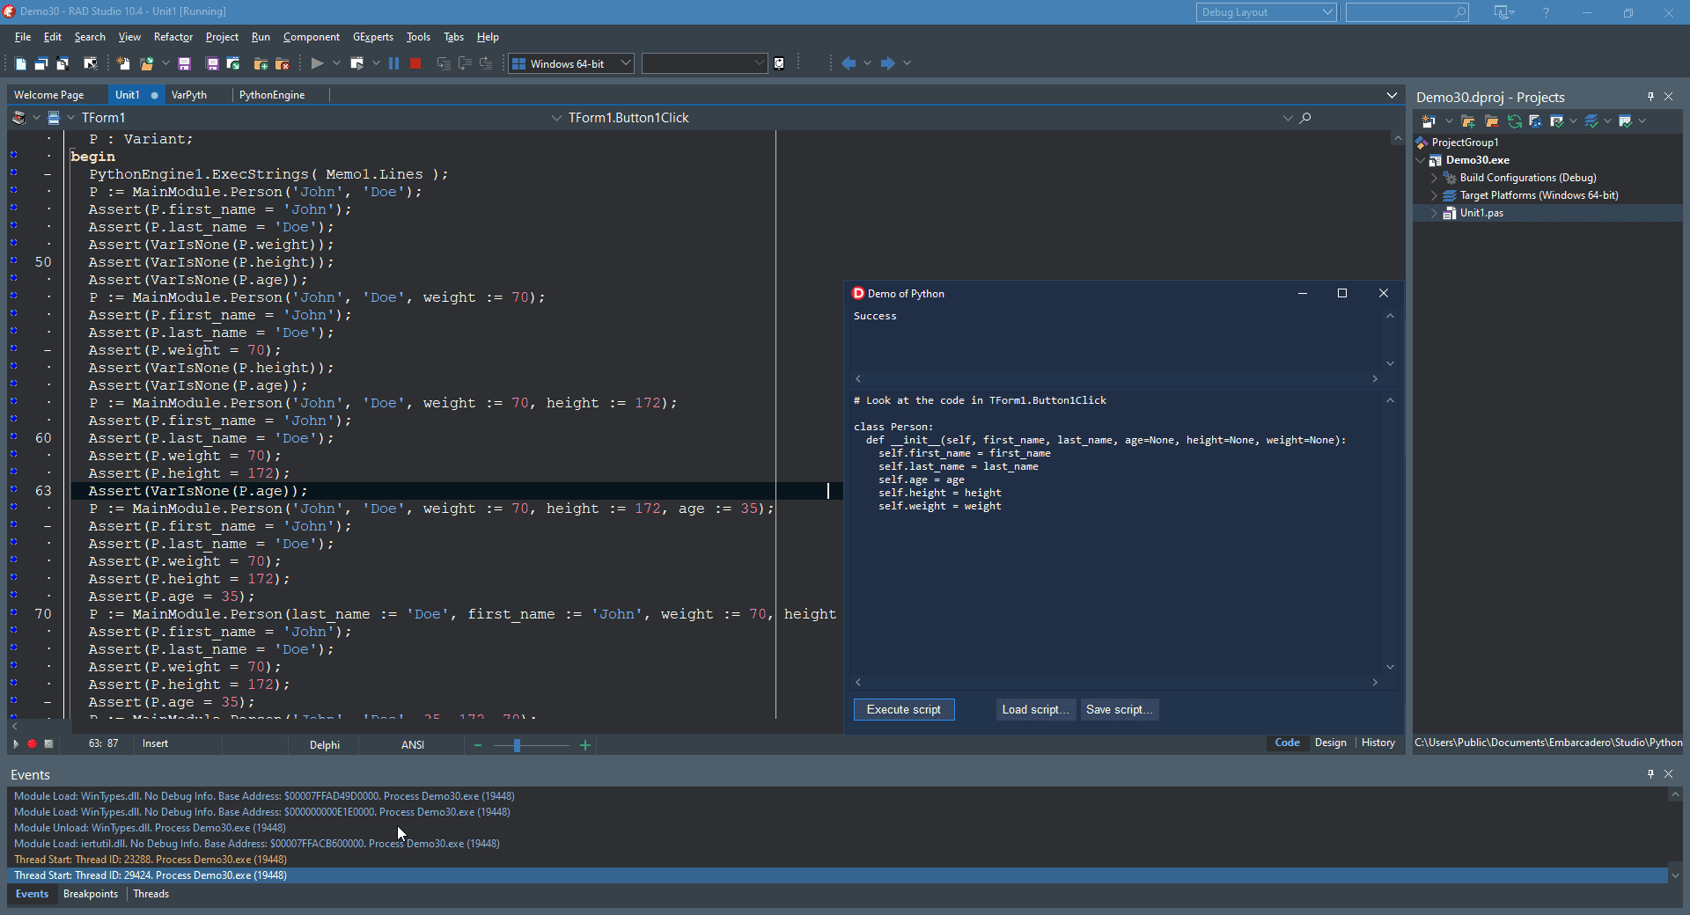Viewport: 1690px width, 915px height.
Task: Open the Run button dropdown arrow
Action: [336, 63]
